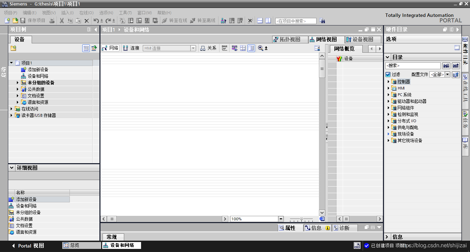Click the 总览 overview taskbar button
Image resolution: width=470 pixels, height=252 pixels.
pos(82,245)
